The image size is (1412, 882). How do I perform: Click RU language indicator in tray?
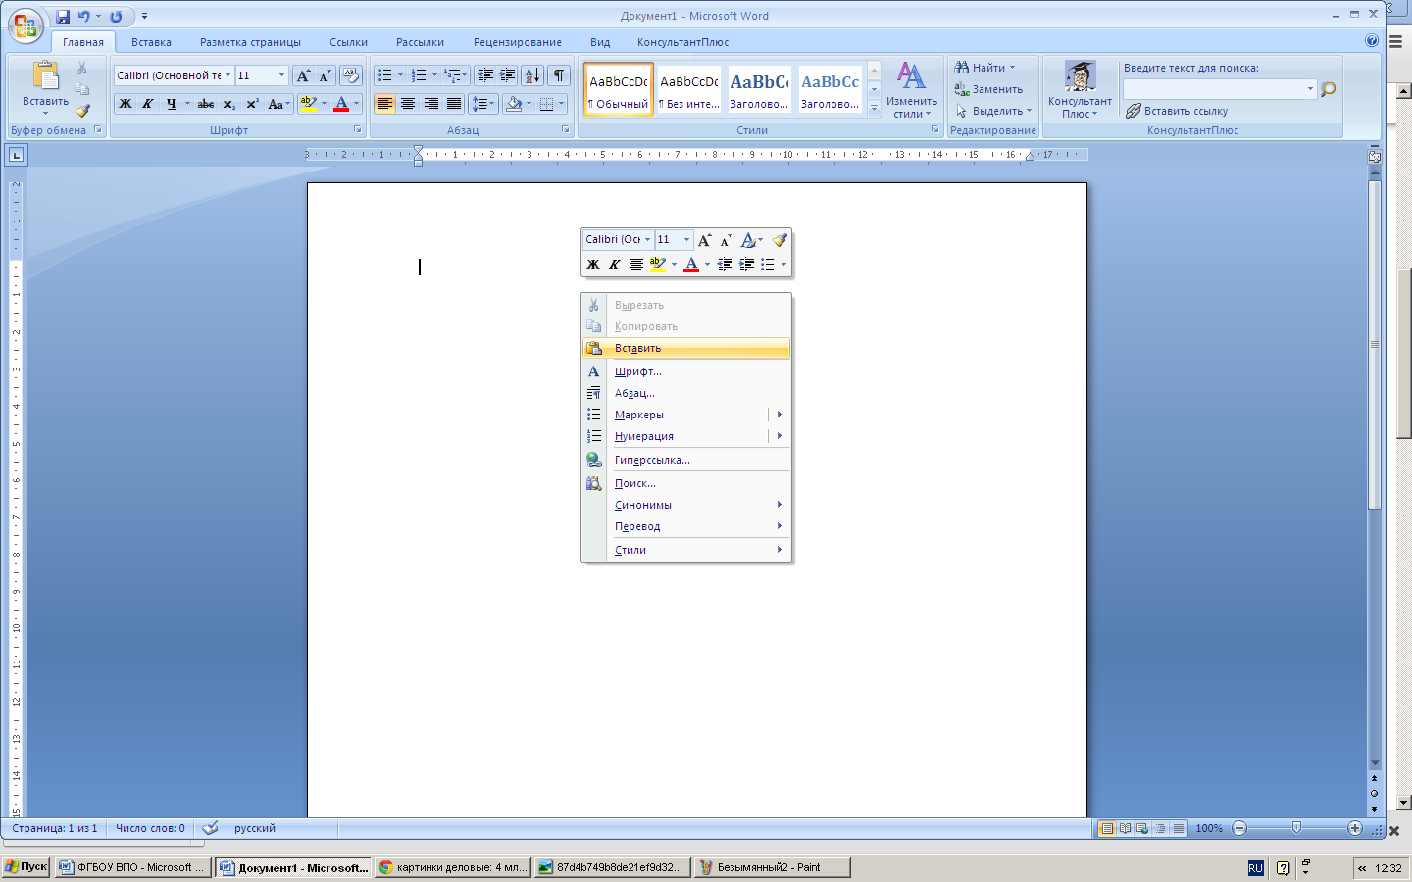[x=1256, y=868]
